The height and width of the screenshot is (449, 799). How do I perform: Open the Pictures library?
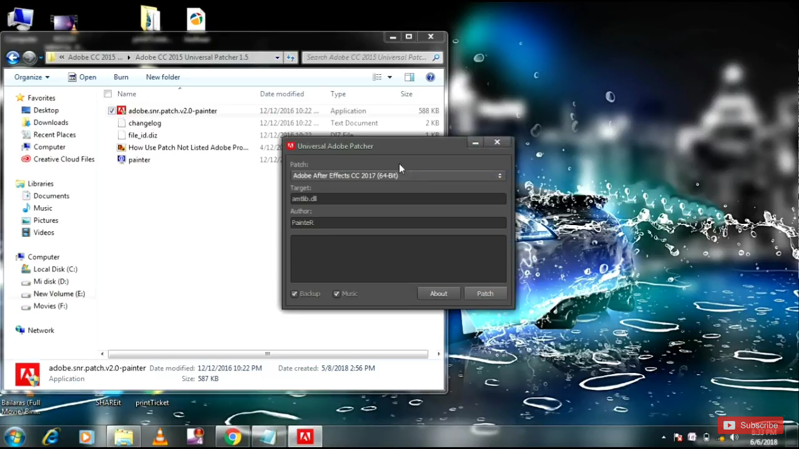[46, 220]
